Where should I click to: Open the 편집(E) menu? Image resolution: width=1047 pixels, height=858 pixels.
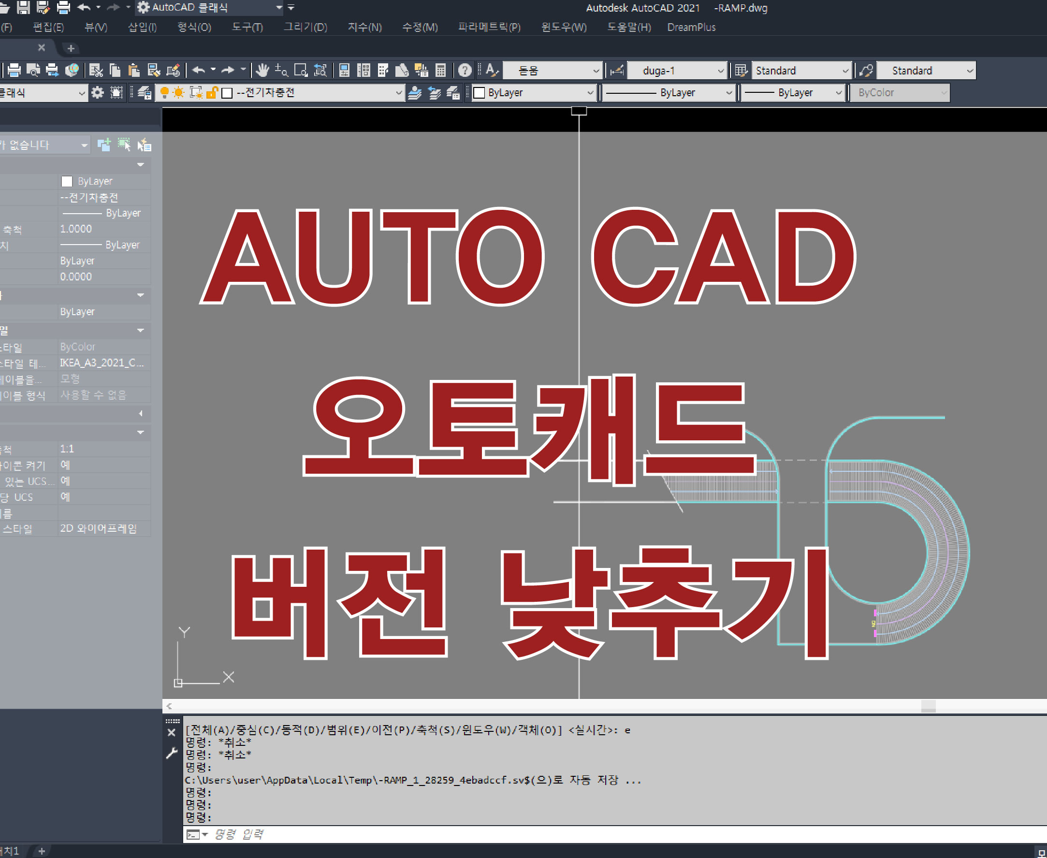click(48, 27)
